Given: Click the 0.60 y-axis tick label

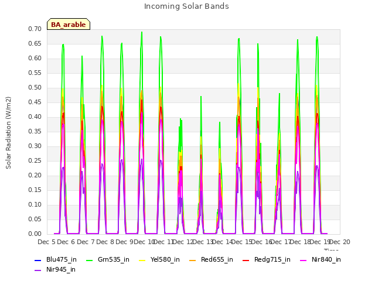Looking at the screenshot, I should click(x=35, y=58).
